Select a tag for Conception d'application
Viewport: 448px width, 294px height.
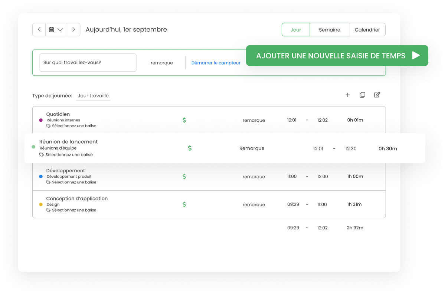(x=71, y=210)
